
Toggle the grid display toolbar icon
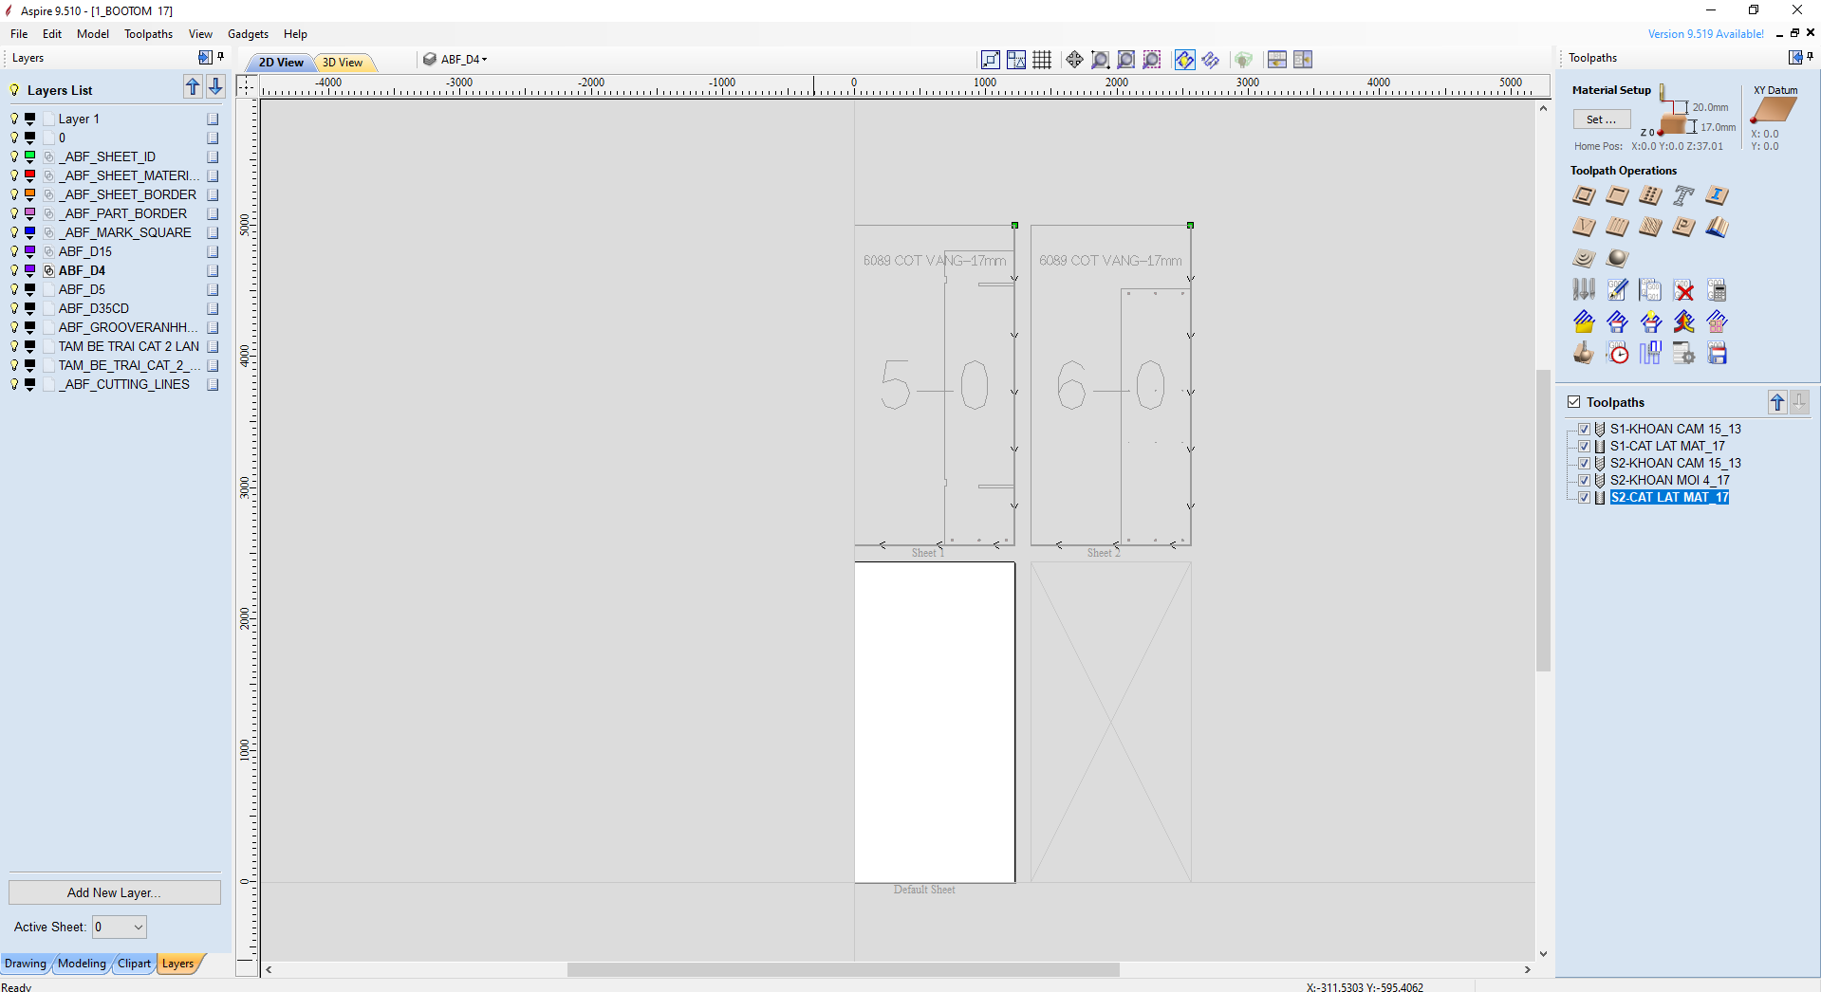click(1042, 60)
